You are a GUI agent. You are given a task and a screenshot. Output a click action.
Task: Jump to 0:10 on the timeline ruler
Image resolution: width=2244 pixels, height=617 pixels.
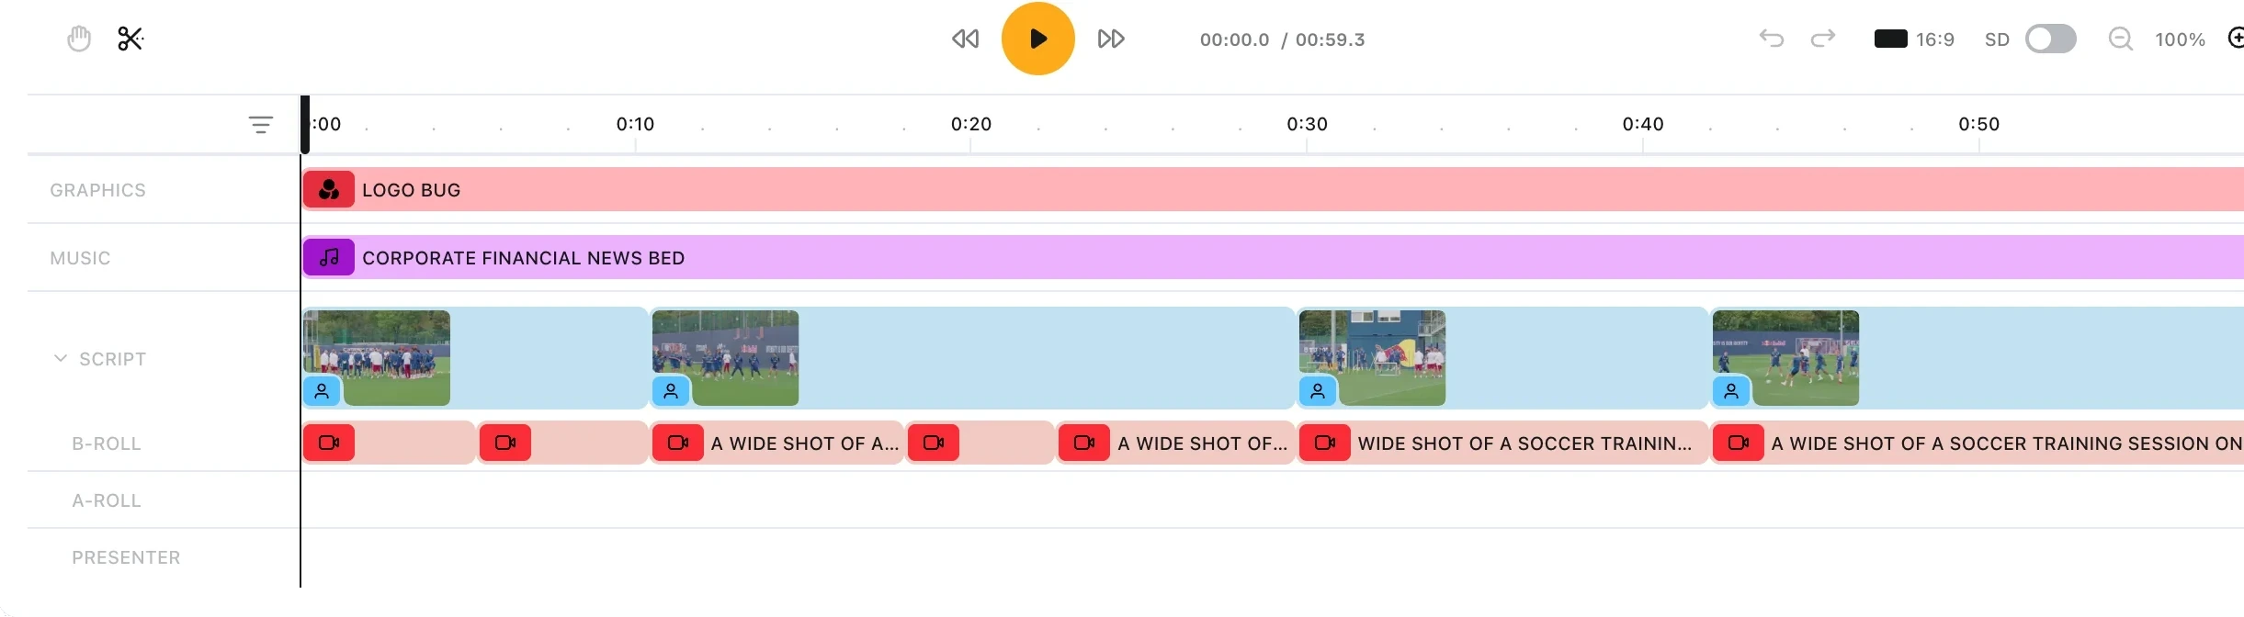[635, 124]
